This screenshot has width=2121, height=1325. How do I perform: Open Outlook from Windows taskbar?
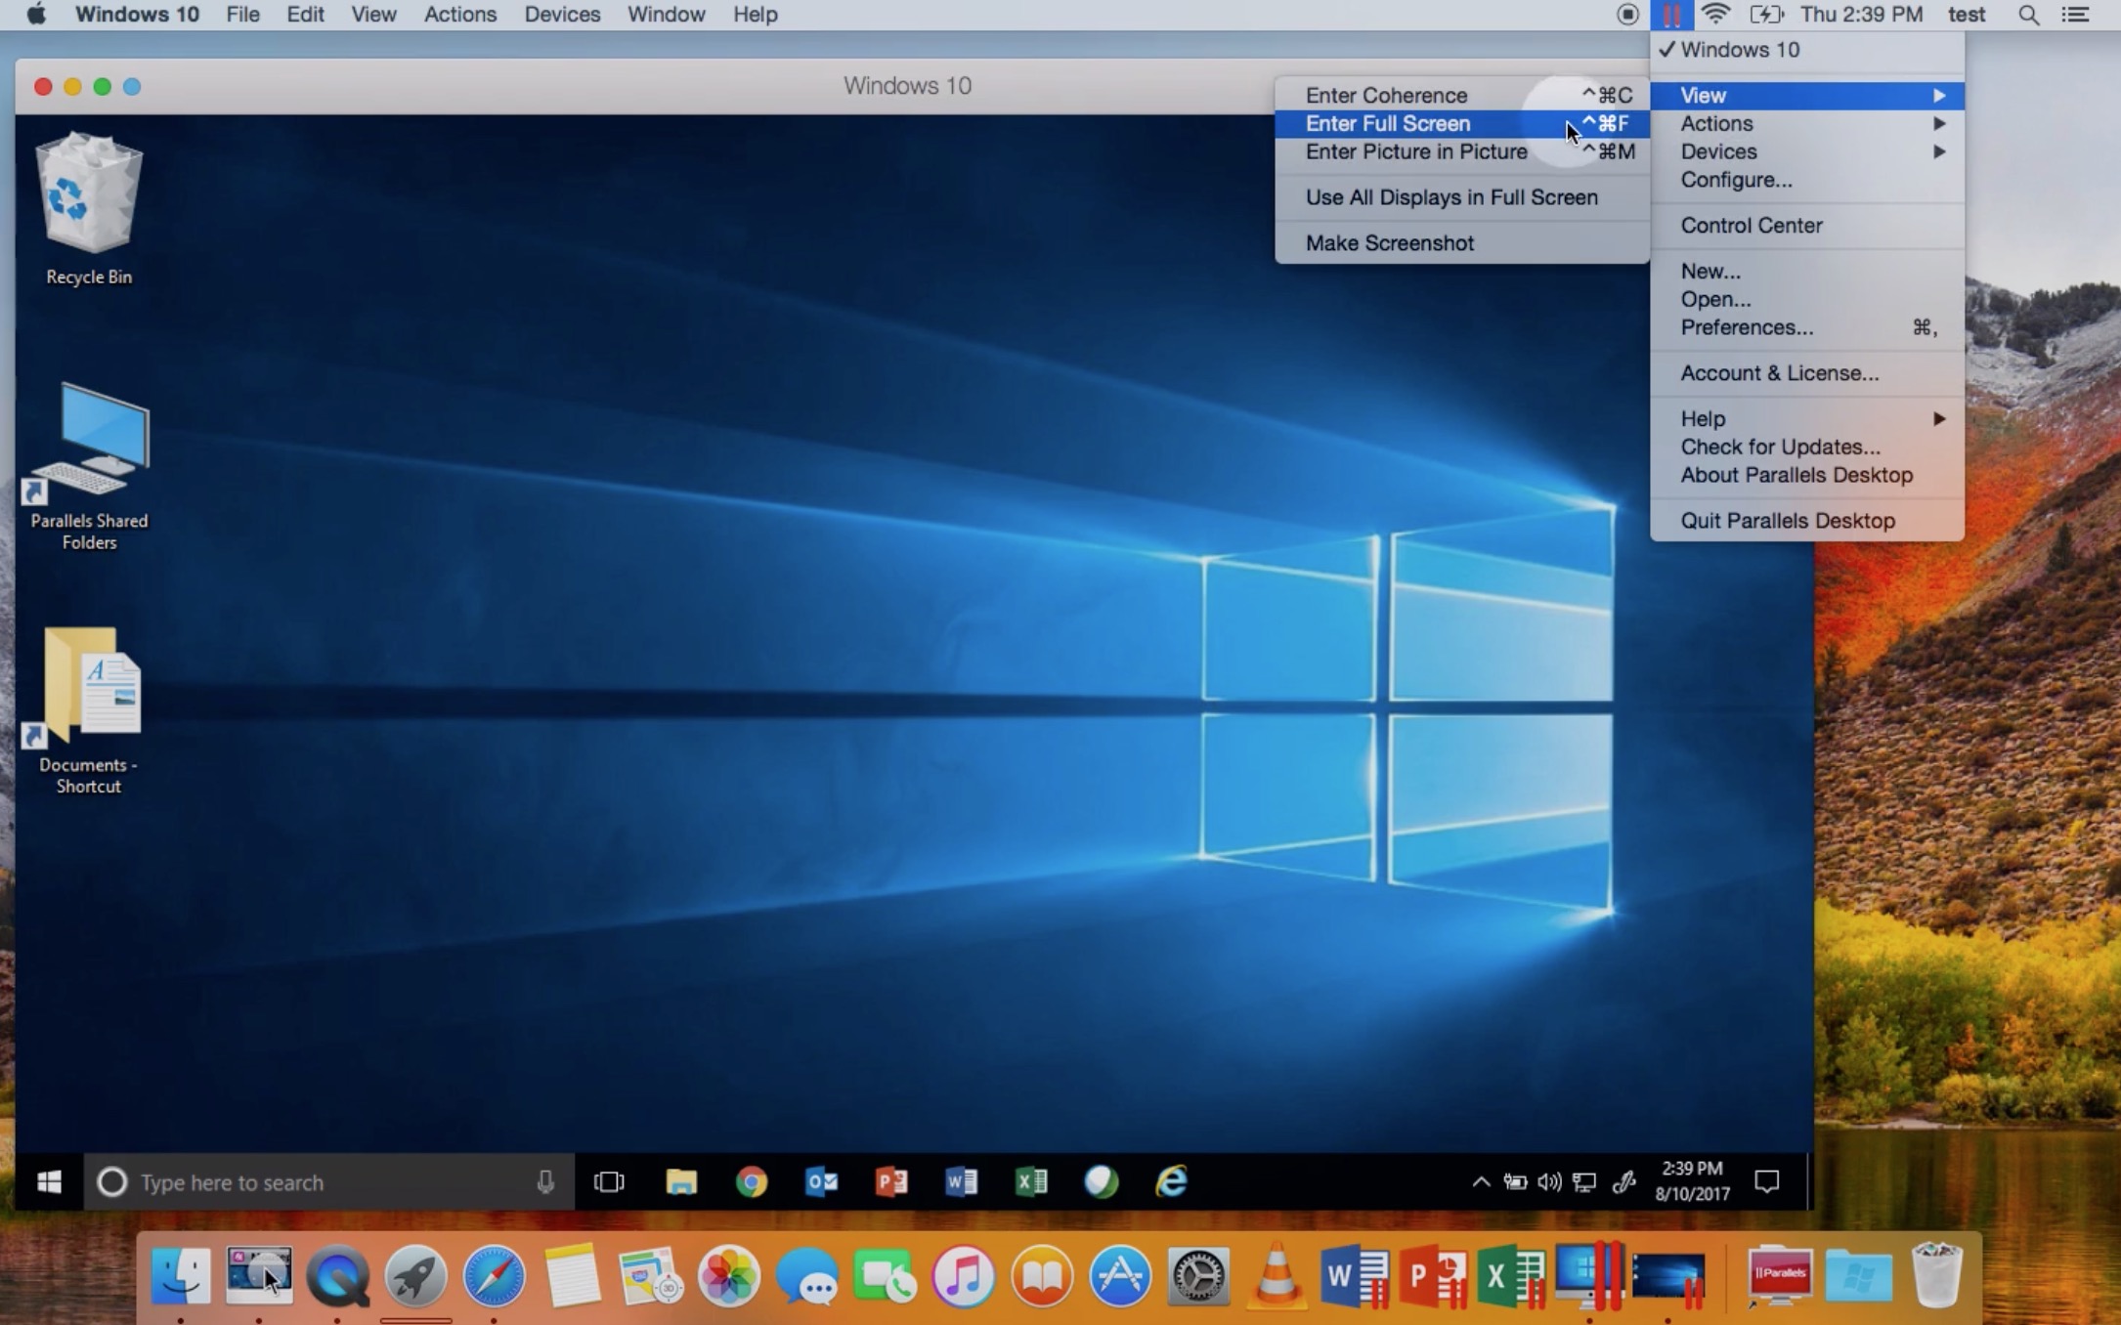[x=822, y=1181]
